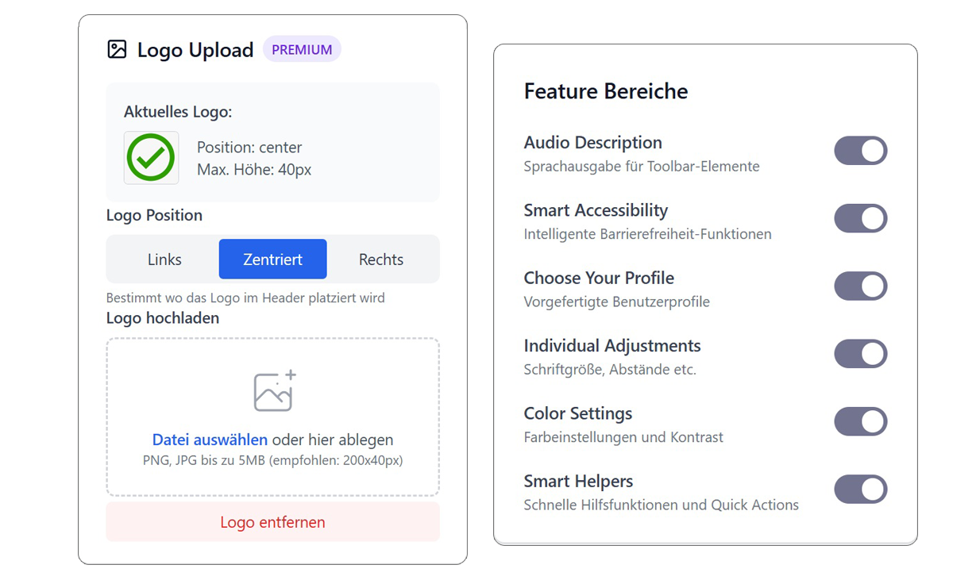Click the PREMIUM badge

point(302,50)
